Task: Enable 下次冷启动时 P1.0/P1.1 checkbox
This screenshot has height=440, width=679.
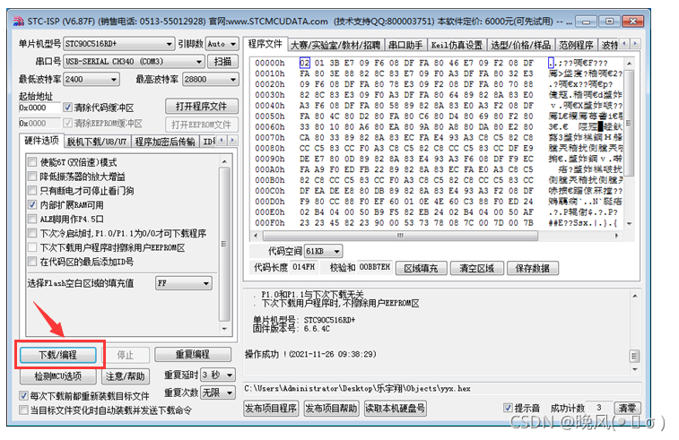Action: [32, 233]
